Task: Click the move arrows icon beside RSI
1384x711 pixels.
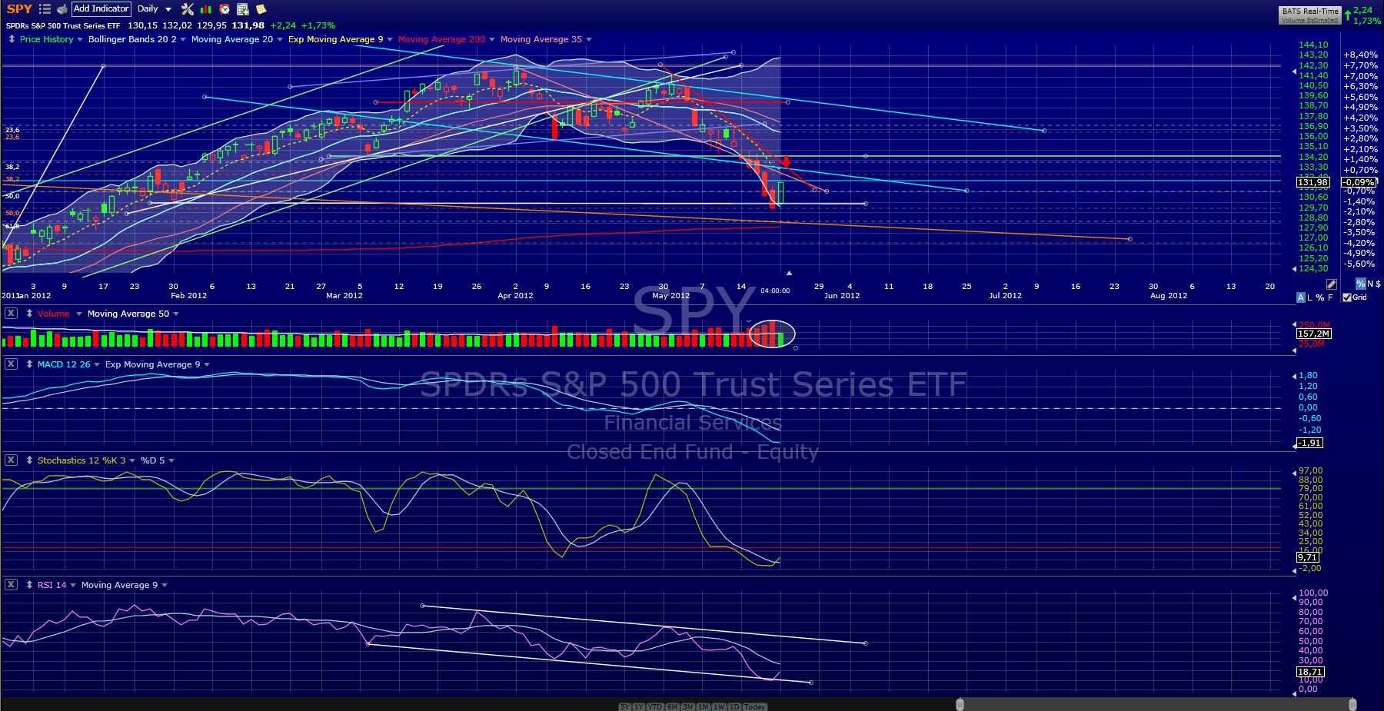Action: pyautogui.click(x=29, y=585)
